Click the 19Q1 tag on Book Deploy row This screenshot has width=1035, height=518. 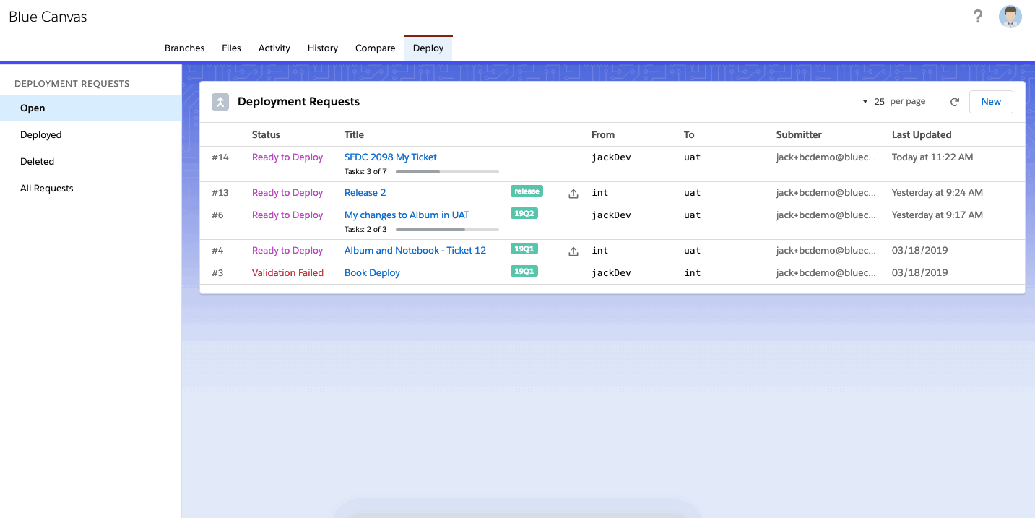[x=524, y=272]
